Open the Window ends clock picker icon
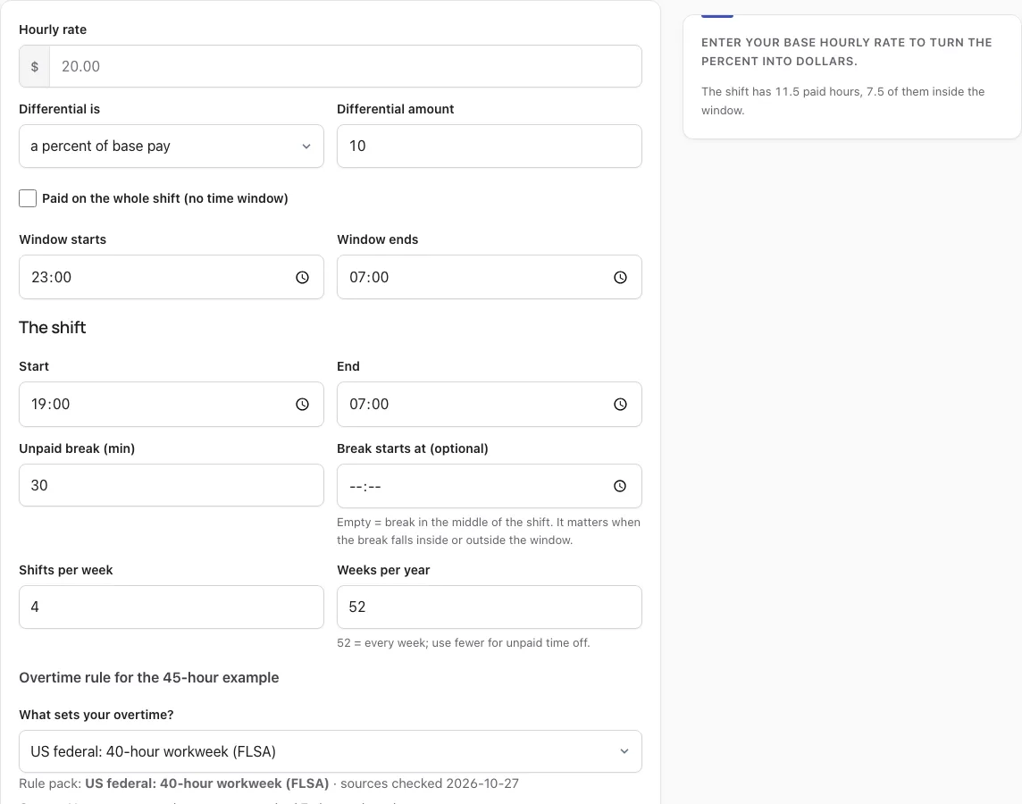This screenshot has height=804, width=1022. [x=621, y=278]
